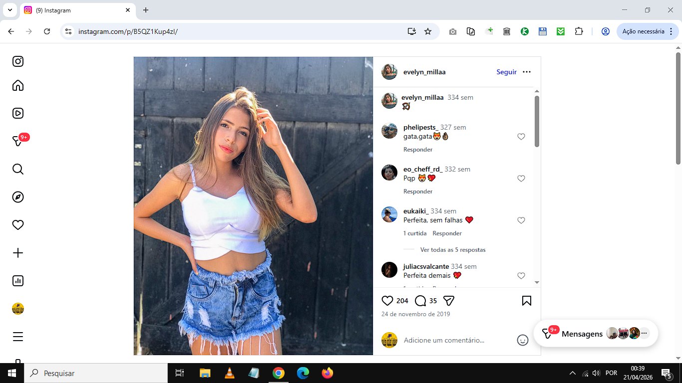Click the Create plus icon in sidebar
Screen dimensions: 682x383
18,253
